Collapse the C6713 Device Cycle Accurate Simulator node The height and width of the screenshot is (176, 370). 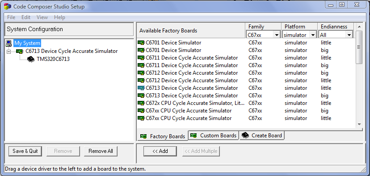9,52
